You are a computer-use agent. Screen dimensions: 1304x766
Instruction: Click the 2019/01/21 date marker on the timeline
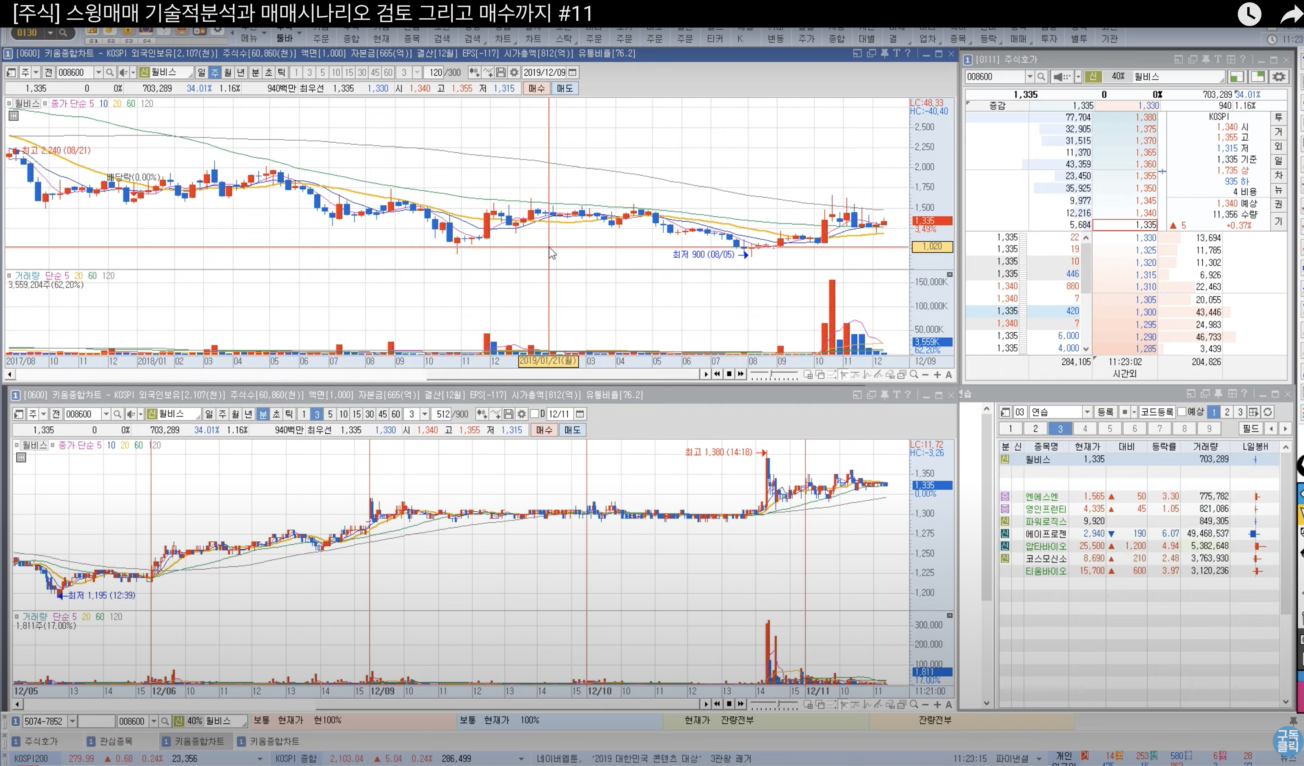point(548,361)
